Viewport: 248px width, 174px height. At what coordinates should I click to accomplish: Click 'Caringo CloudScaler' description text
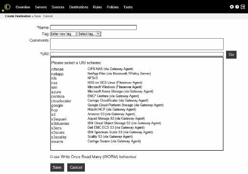pos(118,101)
